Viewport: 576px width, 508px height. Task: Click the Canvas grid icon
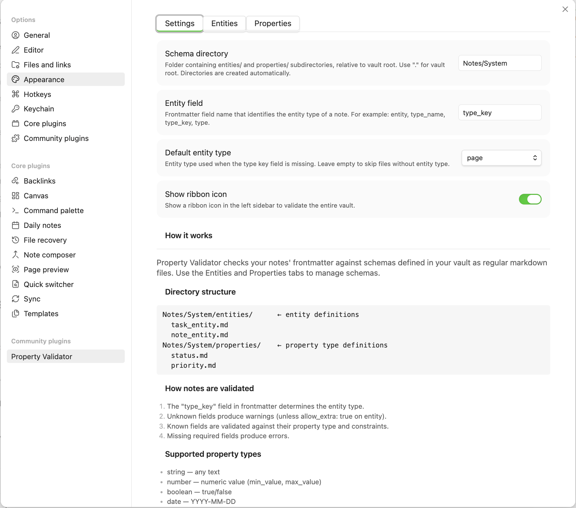pyautogui.click(x=16, y=196)
